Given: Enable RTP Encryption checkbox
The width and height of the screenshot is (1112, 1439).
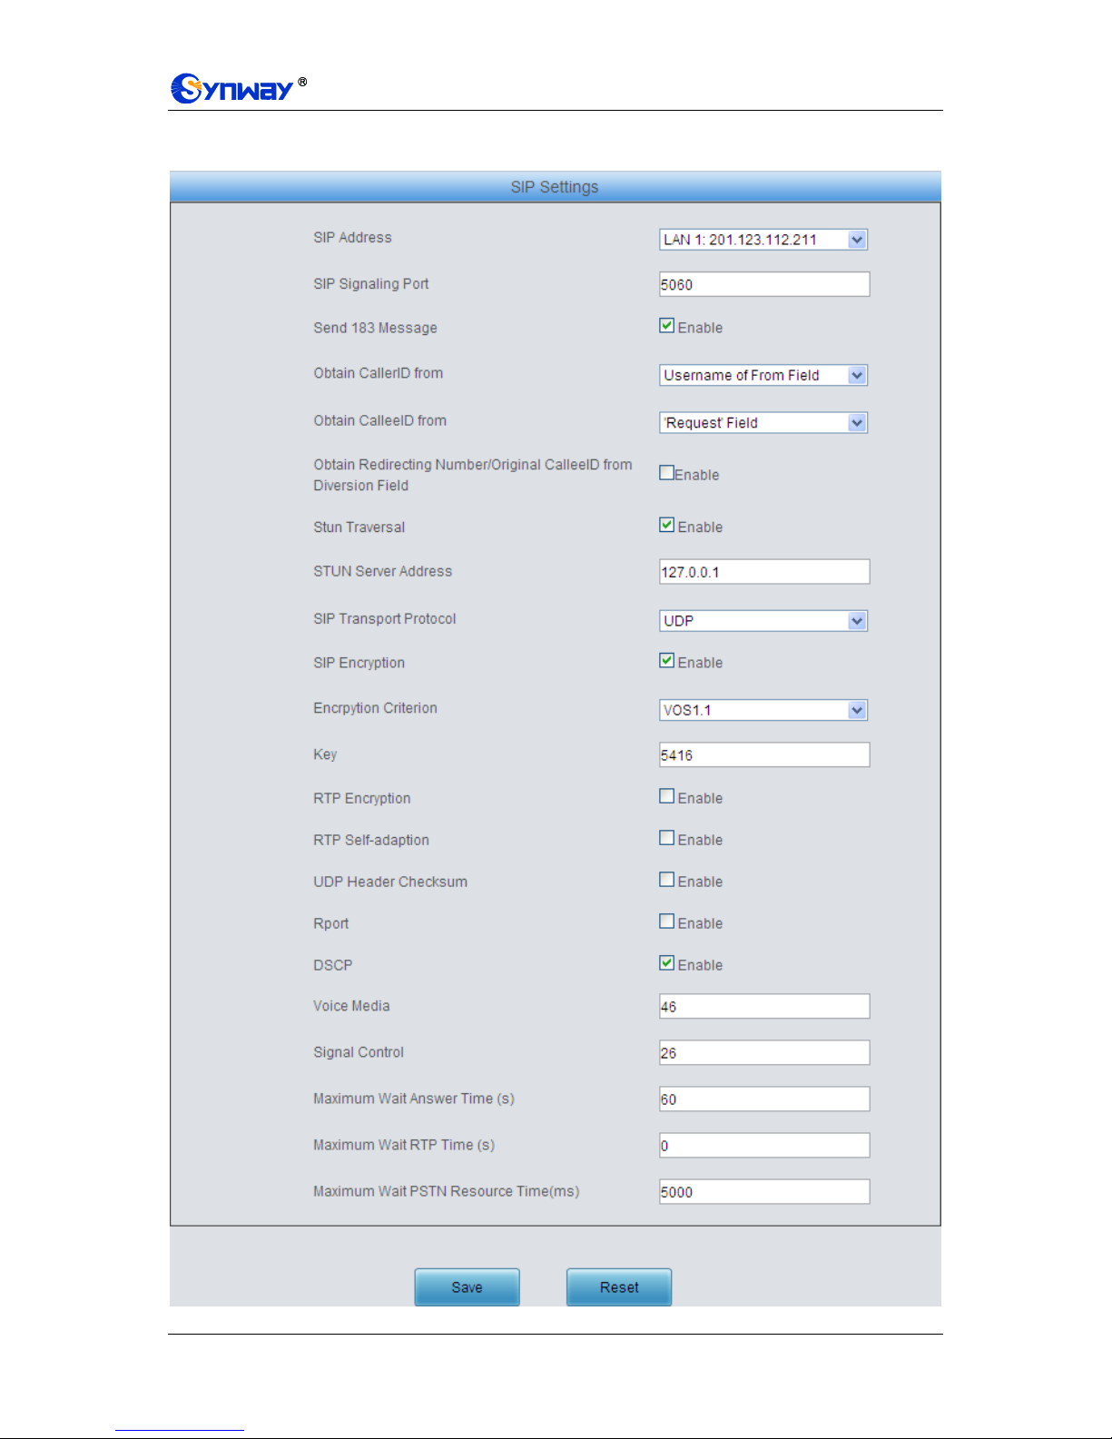Looking at the screenshot, I should (666, 796).
